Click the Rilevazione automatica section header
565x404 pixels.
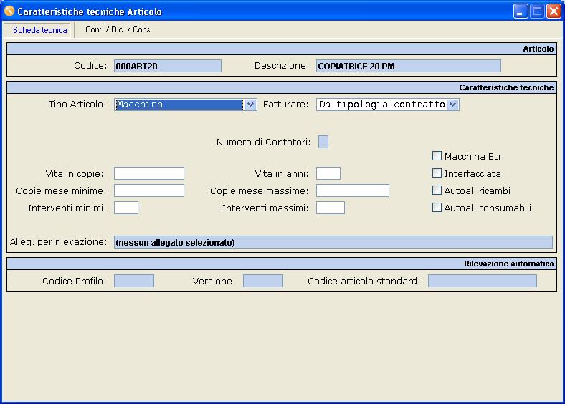tap(282, 264)
